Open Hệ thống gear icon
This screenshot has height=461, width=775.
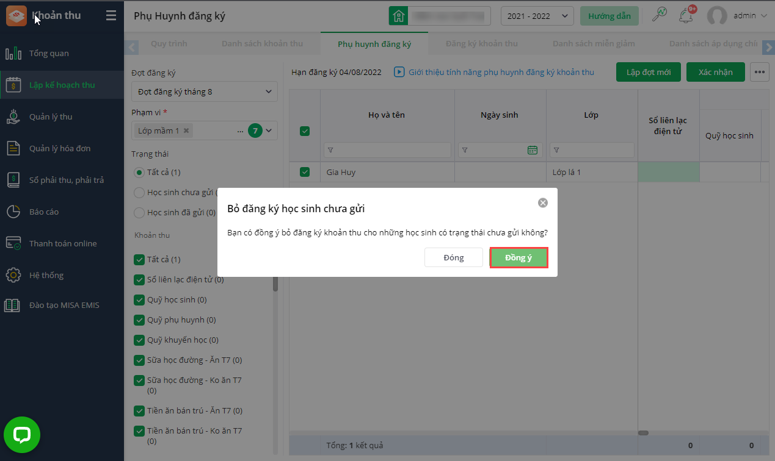(x=13, y=276)
